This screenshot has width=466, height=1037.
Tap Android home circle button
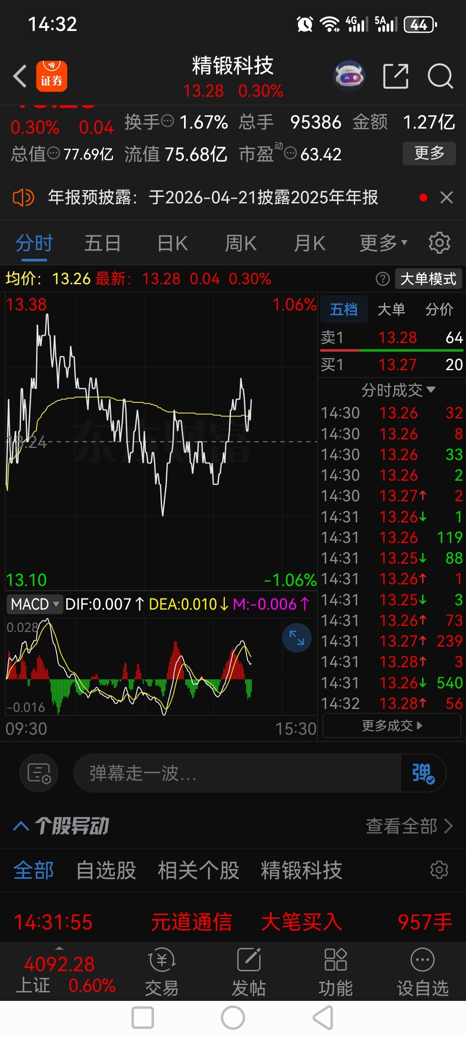pyautogui.click(x=233, y=1018)
